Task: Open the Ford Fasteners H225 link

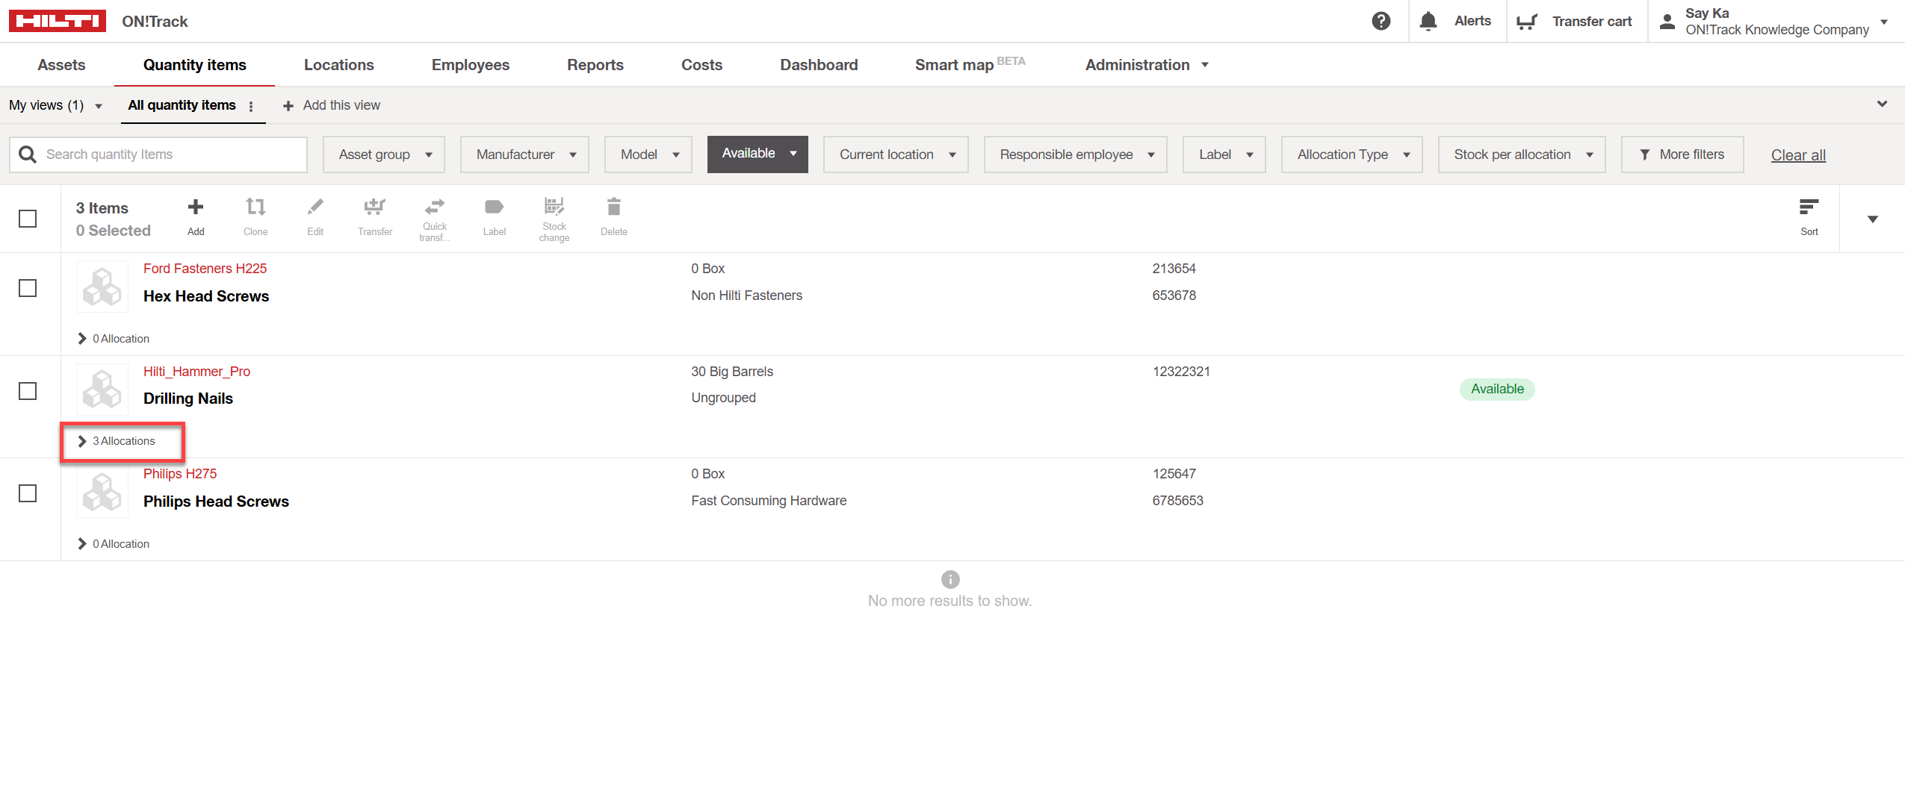Action: (x=205, y=269)
